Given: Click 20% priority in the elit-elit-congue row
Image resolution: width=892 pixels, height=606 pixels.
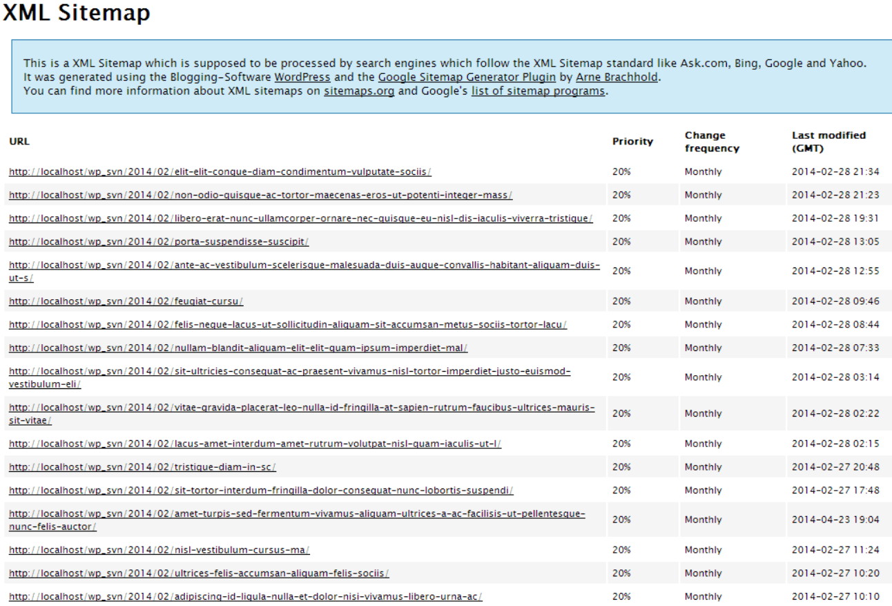Looking at the screenshot, I should (621, 172).
